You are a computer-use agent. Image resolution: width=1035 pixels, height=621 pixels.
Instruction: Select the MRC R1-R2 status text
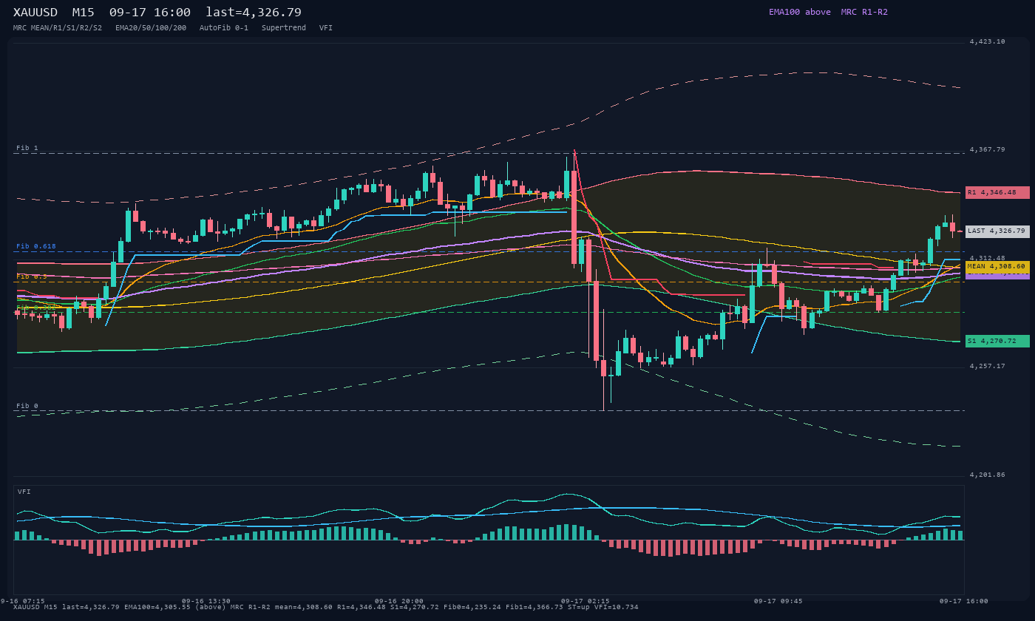[x=864, y=12]
